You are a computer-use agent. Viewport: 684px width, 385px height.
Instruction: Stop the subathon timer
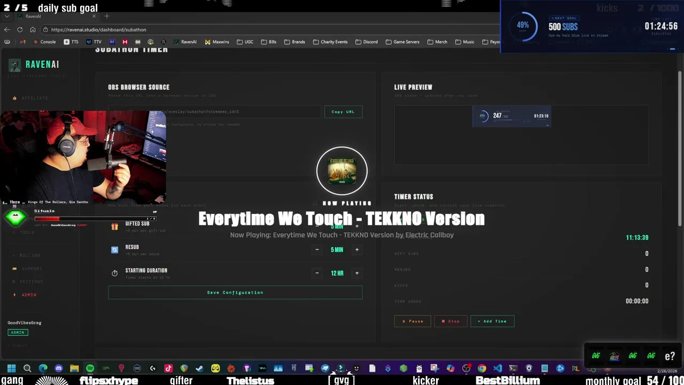click(x=450, y=321)
